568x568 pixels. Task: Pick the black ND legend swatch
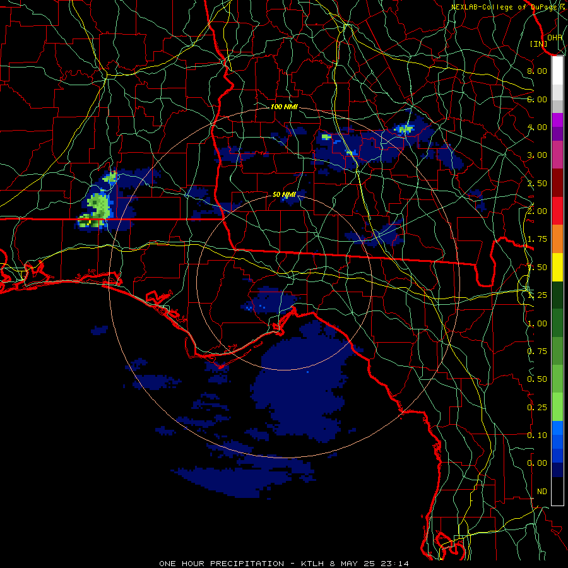557,491
